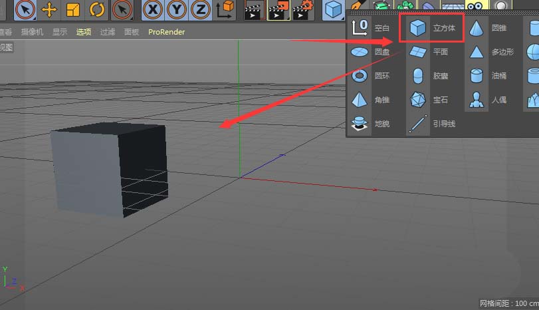
Task: Toggle the X axis lock
Action: (153, 9)
